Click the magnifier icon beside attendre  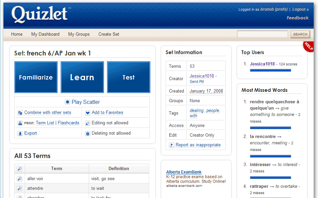[19, 188]
